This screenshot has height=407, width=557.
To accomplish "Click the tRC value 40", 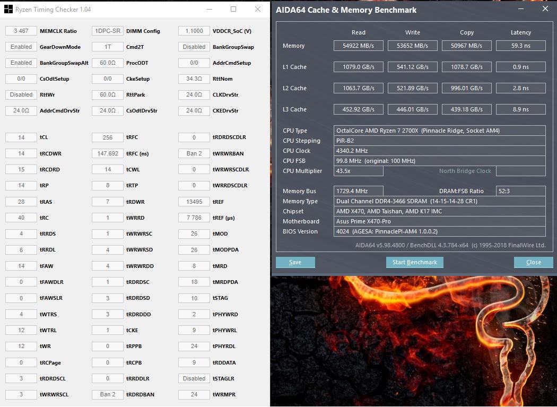I will pyautogui.click(x=21, y=218).
